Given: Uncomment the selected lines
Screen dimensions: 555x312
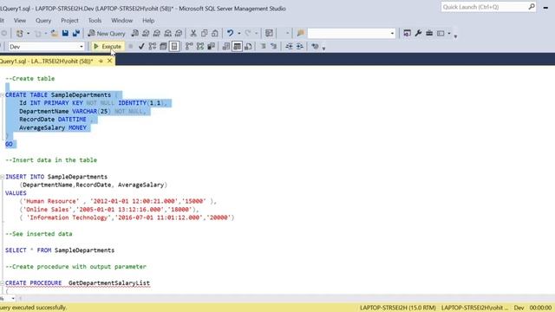Looking at the screenshot, I should [x=274, y=46].
